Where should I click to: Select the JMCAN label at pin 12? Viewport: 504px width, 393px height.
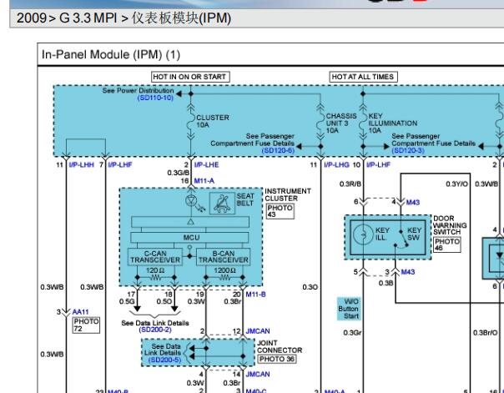pyautogui.click(x=258, y=331)
